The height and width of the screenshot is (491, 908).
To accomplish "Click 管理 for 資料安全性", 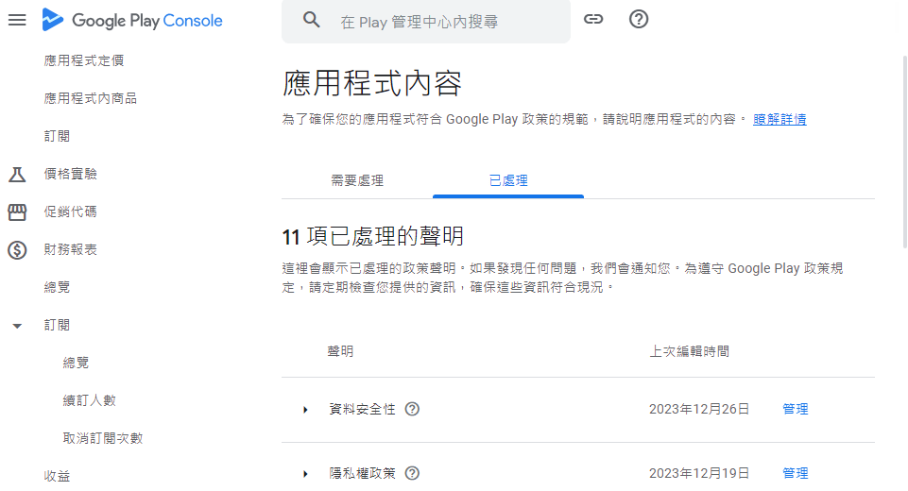I will tap(796, 409).
